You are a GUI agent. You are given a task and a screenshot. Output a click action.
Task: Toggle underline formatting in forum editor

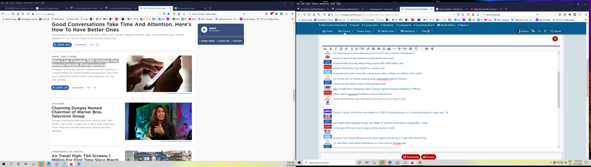341,49
